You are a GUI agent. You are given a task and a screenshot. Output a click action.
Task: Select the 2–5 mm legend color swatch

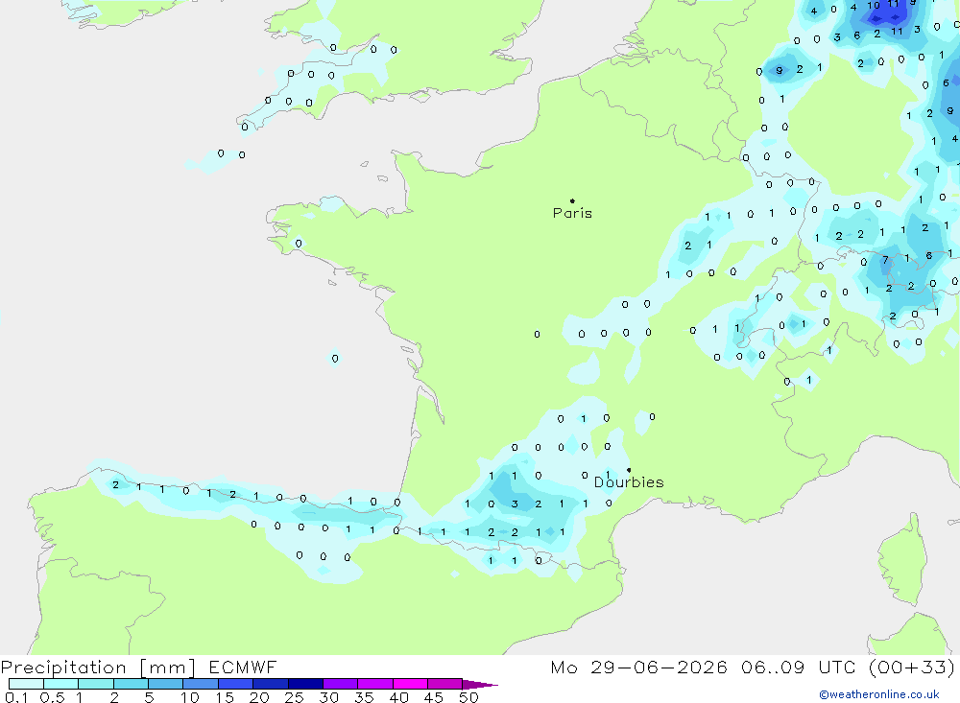pos(131,684)
